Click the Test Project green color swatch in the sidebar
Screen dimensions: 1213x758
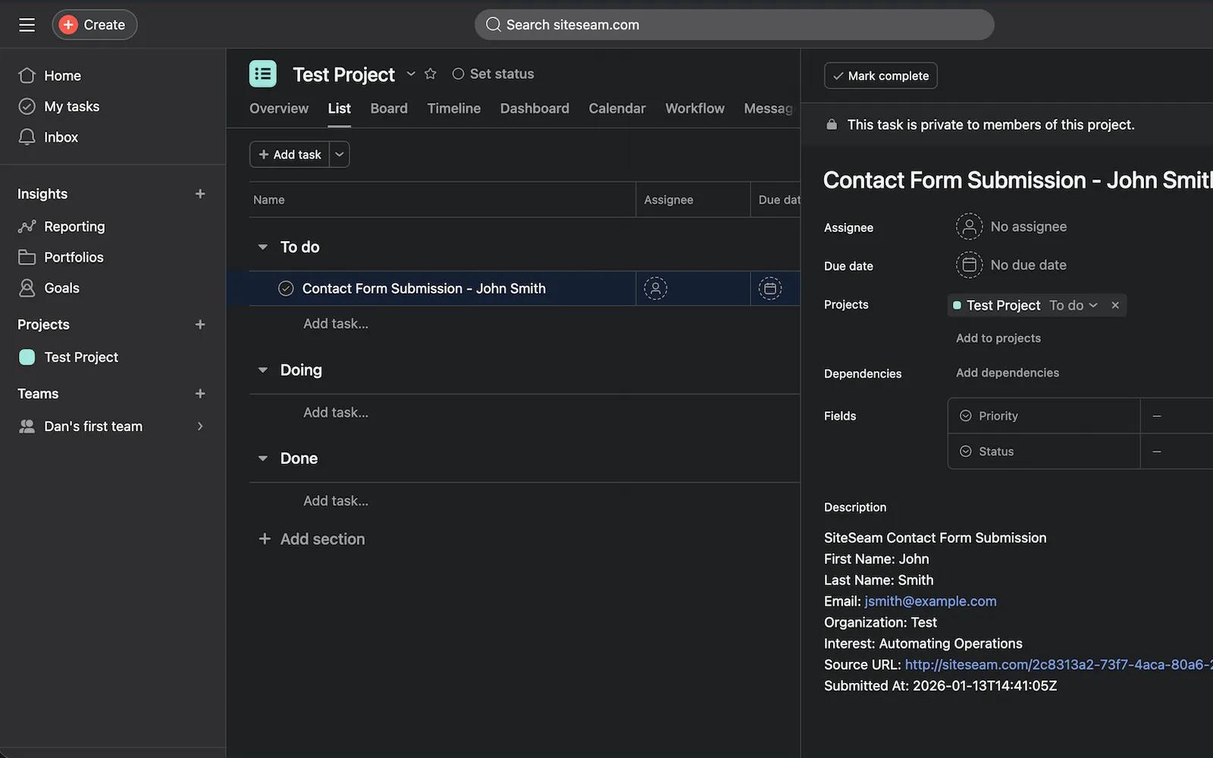pos(27,357)
